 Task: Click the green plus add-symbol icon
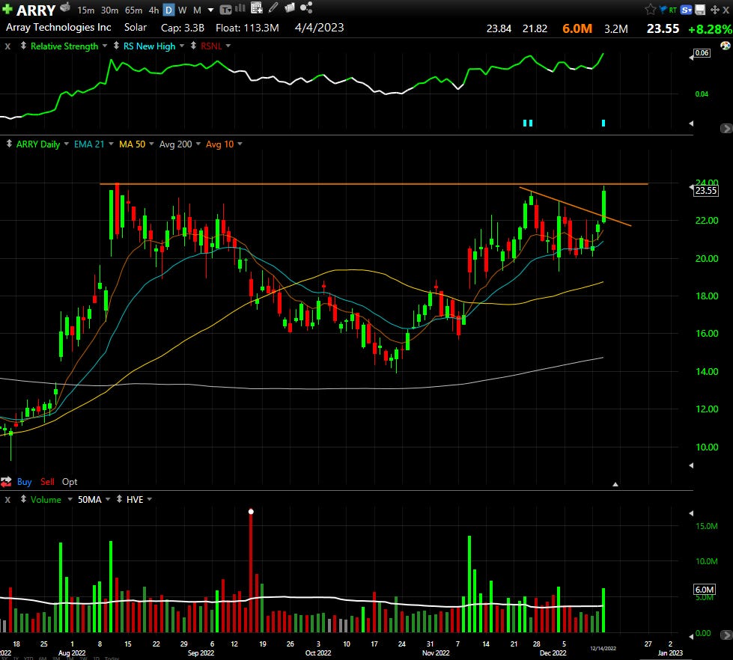tap(7, 9)
